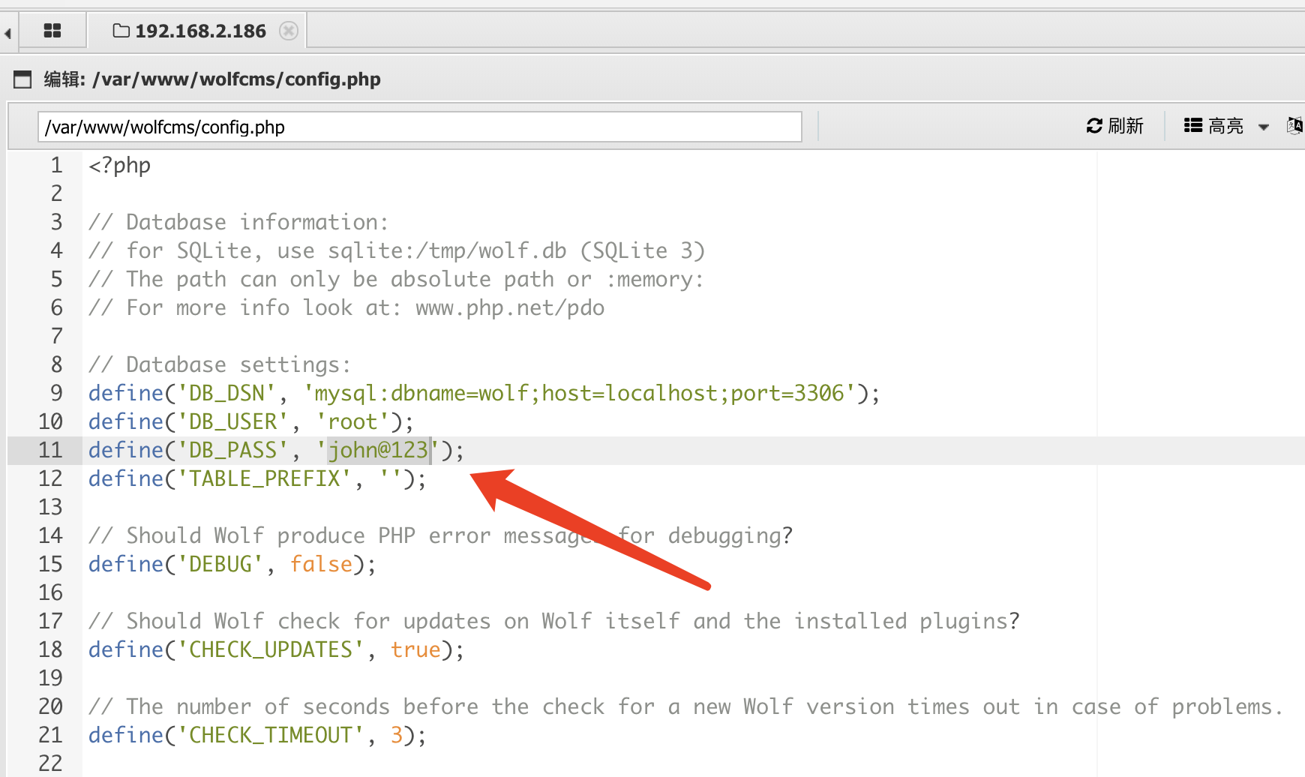This screenshot has height=777, width=1305.
Task: Open the grid home tab
Action: [x=52, y=31]
